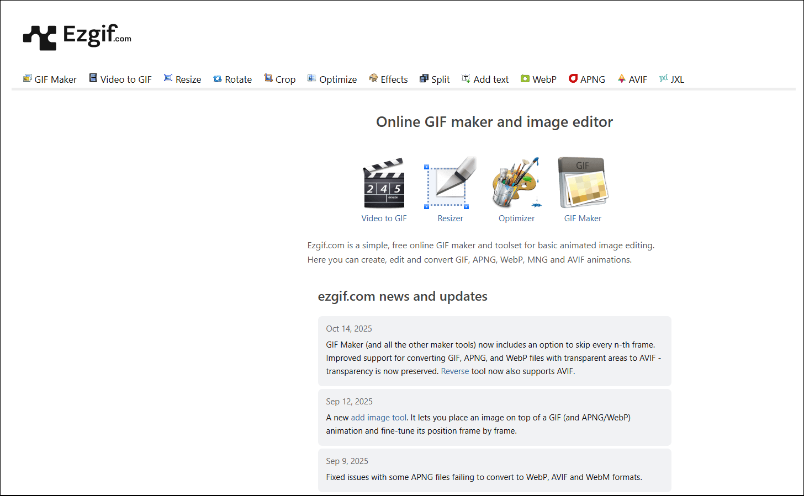Screen dimensions: 804x496
Task: Open the Resizer text link
Action: pos(451,218)
